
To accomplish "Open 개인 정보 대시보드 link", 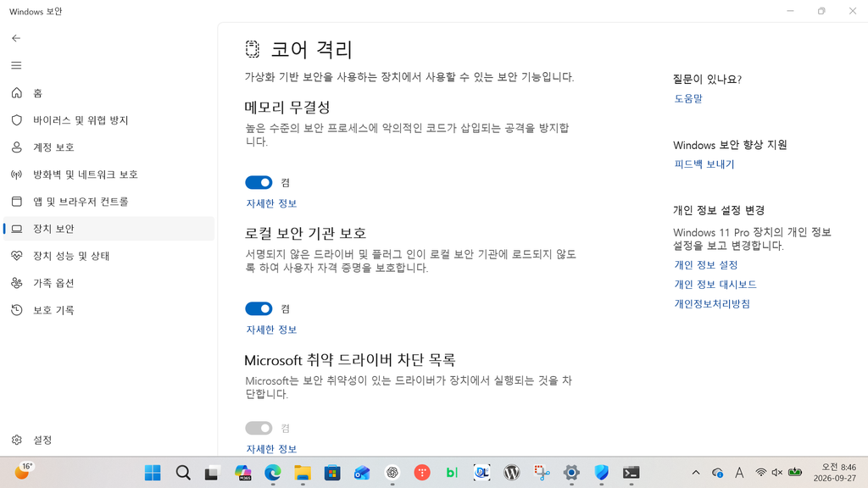I will point(715,285).
